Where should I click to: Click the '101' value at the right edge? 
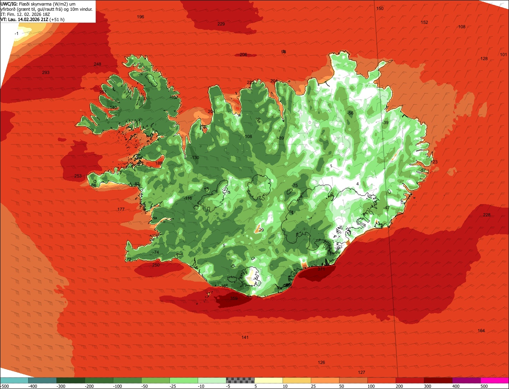click(x=503, y=54)
